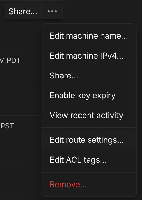Click the red Remove... option
Viewport: 142px width, 200px height.
click(x=89, y=184)
